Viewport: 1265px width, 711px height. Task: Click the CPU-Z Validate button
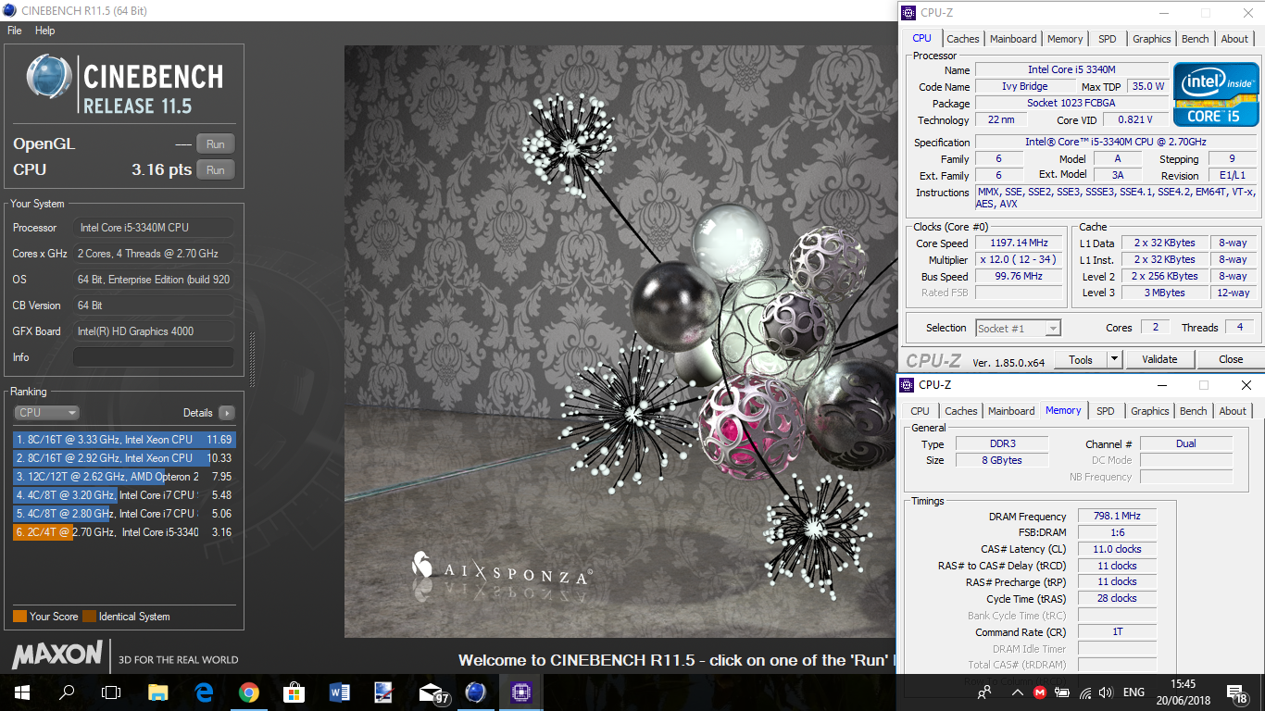[x=1159, y=359]
